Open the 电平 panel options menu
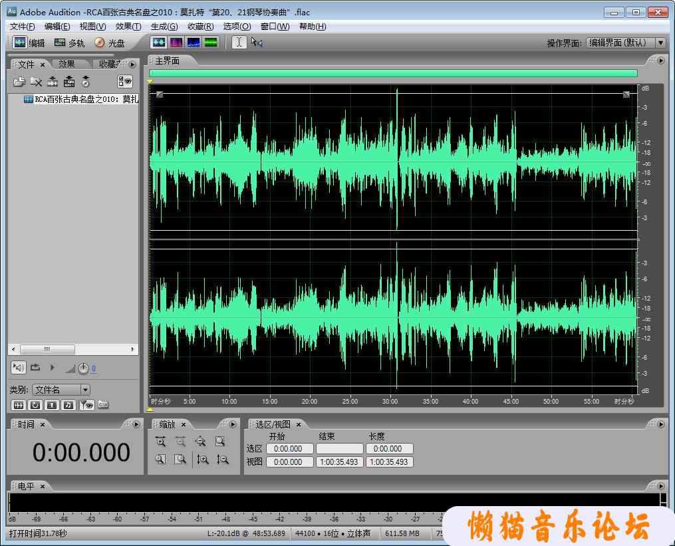Viewport: 675px width, 546px height. point(661,486)
